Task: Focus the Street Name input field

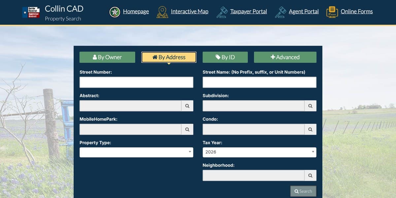Action: [259, 82]
